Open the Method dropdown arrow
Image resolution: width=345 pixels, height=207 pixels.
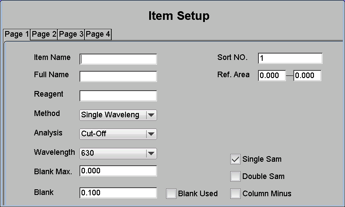coord(151,115)
